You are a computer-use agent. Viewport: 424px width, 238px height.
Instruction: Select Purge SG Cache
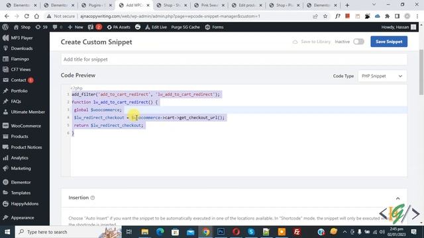click(185, 27)
